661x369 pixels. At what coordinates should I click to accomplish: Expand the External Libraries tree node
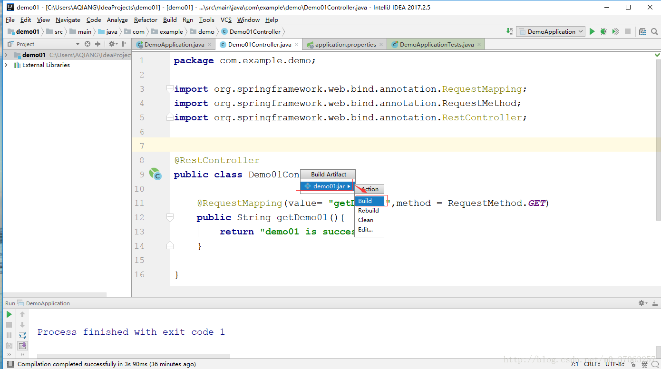pos(6,65)
